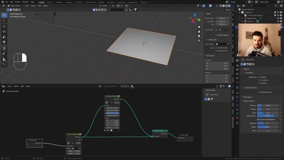
Task: Open the Output properties tab icon
Action: [x=237, y=70]
